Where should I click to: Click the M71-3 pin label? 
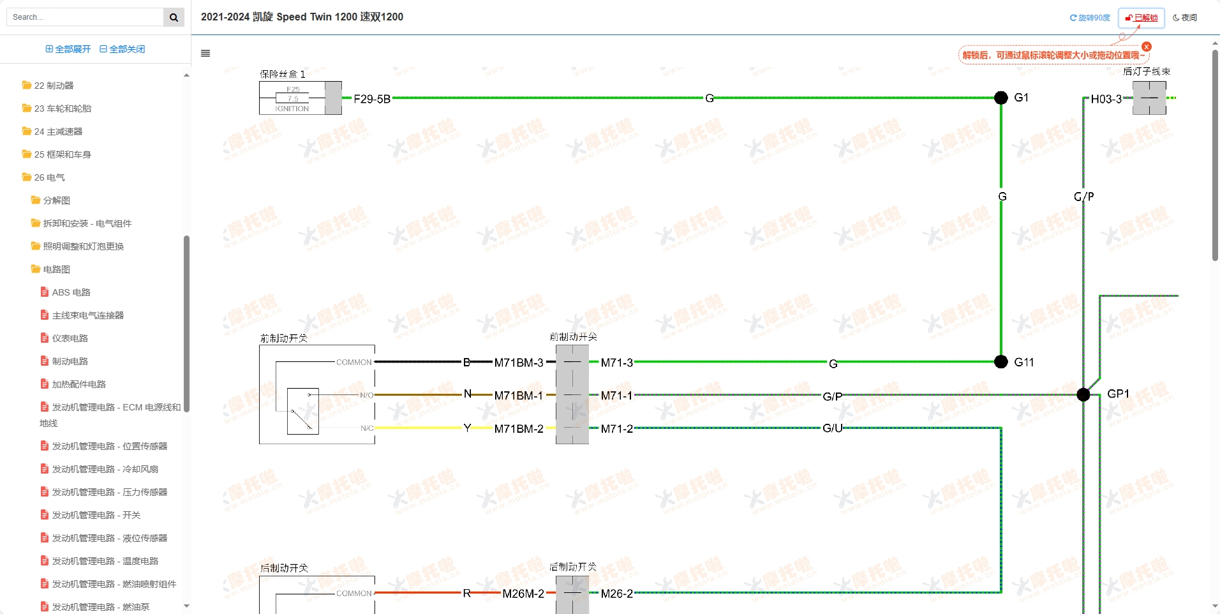click(x=617, y=363)
